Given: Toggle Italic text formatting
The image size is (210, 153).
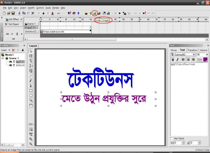Looking at the screenshot, I should pyautogui.click(x=177, y=60).
